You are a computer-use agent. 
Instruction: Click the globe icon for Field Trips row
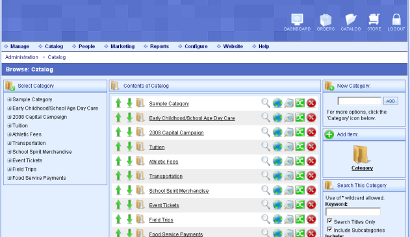[x=277, y=219]
